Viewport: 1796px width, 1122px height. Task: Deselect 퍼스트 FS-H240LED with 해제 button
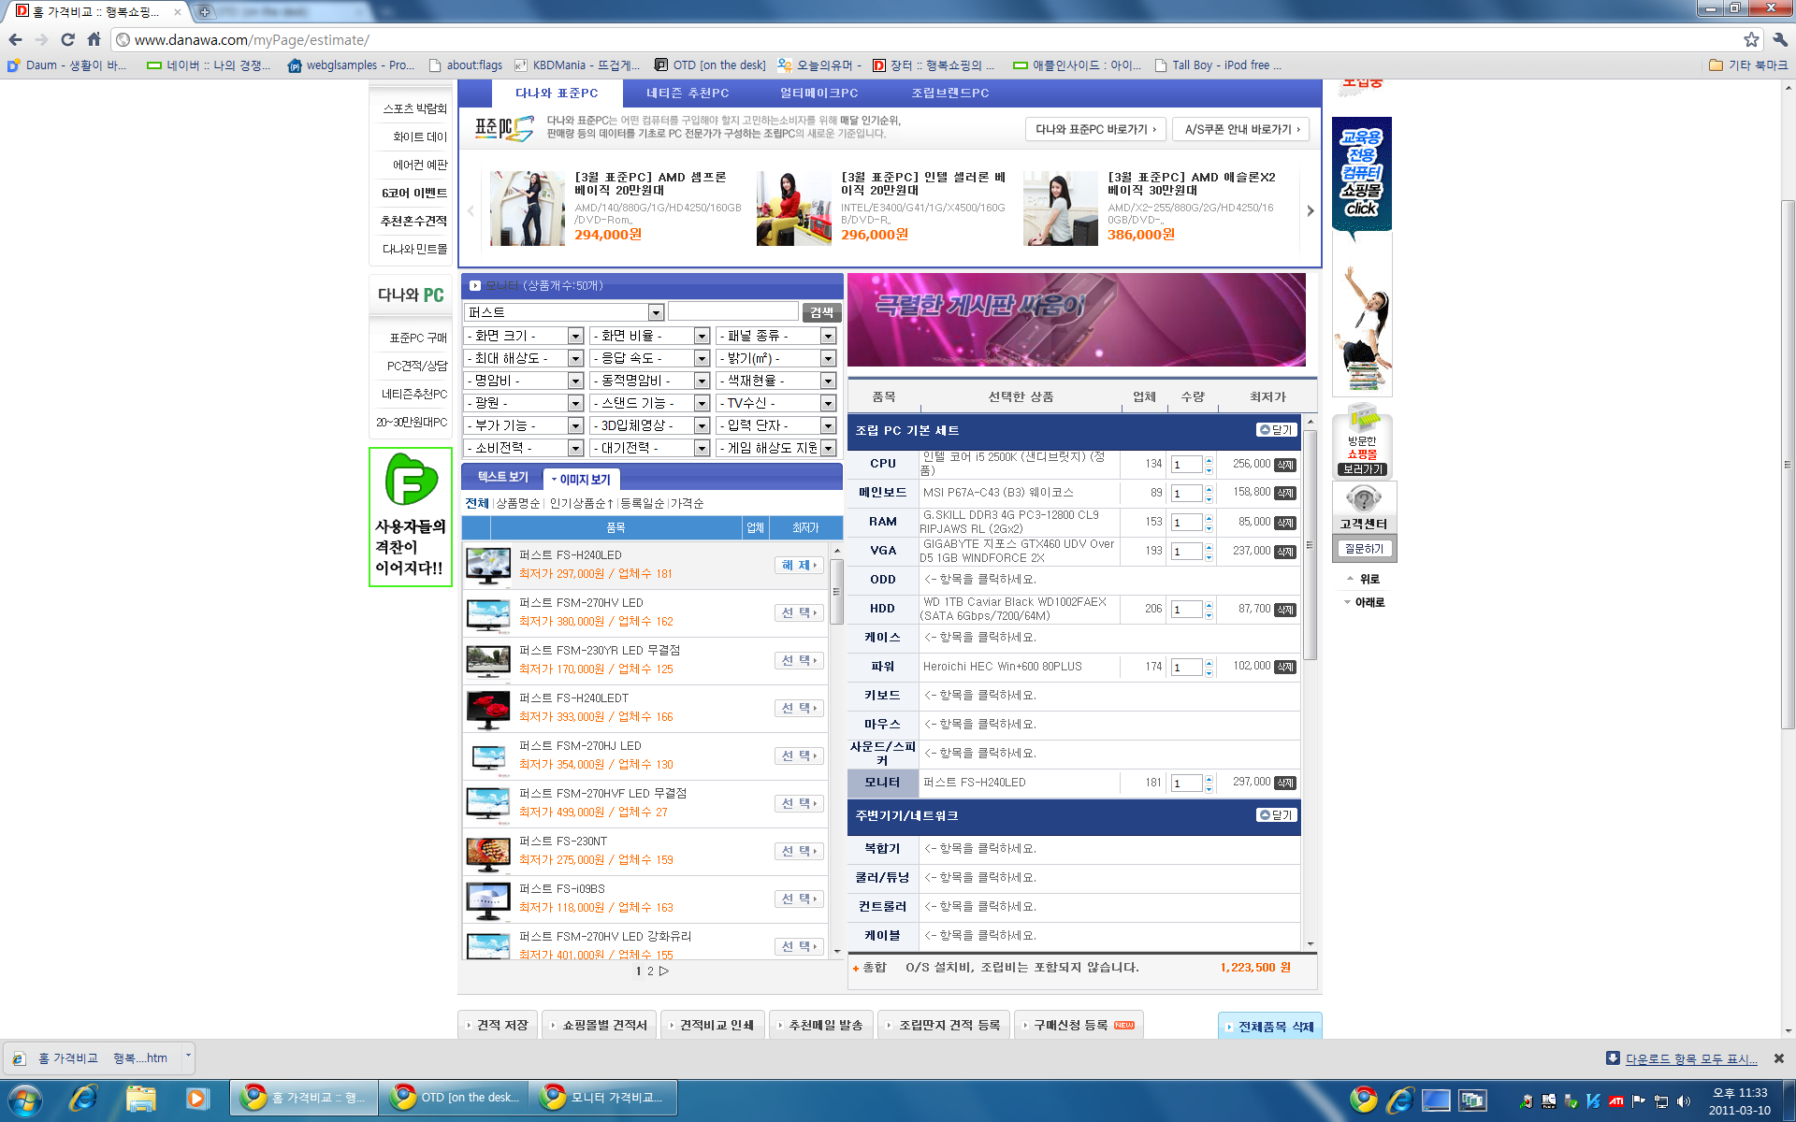(x=799, y=566)
